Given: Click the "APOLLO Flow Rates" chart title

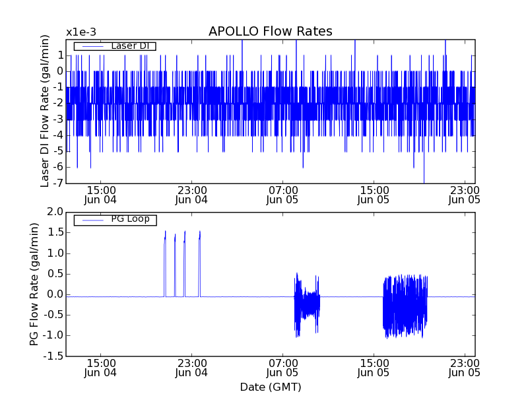Looking at the screenshot, I should pos(270,32).
